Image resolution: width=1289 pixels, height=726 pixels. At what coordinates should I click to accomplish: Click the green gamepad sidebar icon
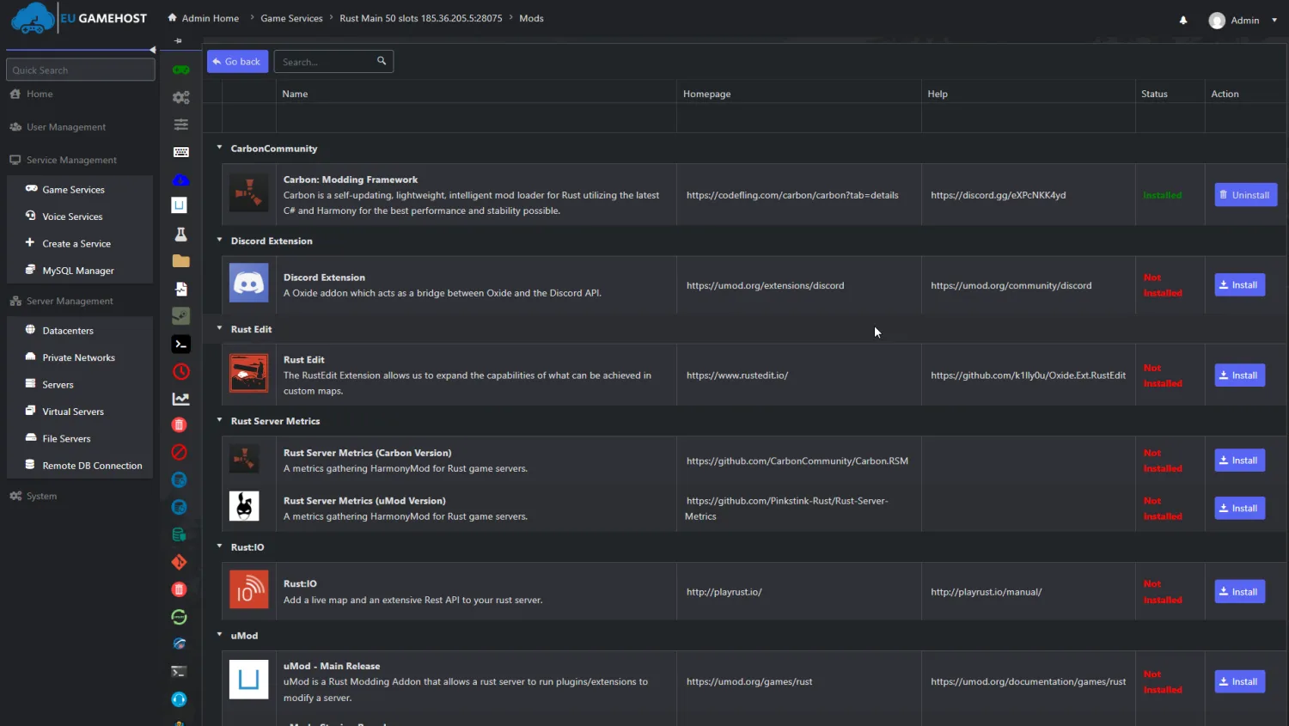(x=180, y=70)
